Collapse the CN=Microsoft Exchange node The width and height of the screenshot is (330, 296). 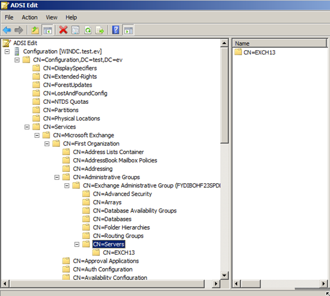(x=37, y=135)
